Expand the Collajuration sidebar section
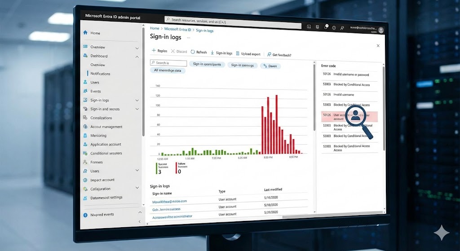The height and width of the screenshot is (251, 460). pos(137,189)
